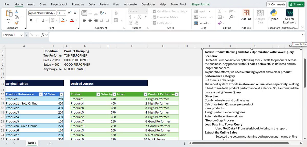307x147 pixels.
Task: Decrease font size with smaller A
Action: click(75, 13)
